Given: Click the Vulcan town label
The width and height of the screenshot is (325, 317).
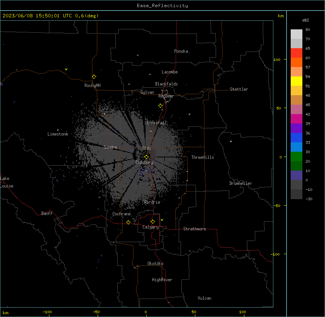Looking at the screenshot, I should pos(204,298).
